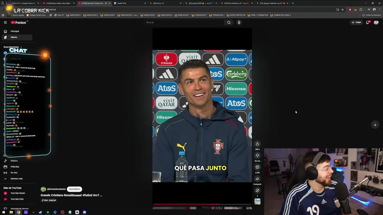Share the Short via Compartir icon
The image size is (383, 215).
[x=257, y=179]
